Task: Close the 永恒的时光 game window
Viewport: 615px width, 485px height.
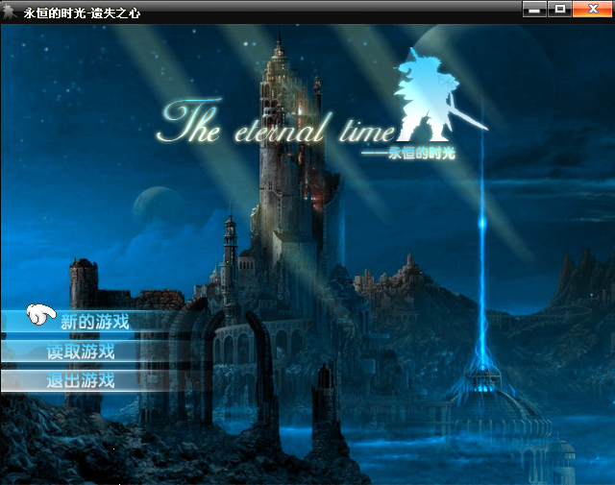Action: click(592, 9)
